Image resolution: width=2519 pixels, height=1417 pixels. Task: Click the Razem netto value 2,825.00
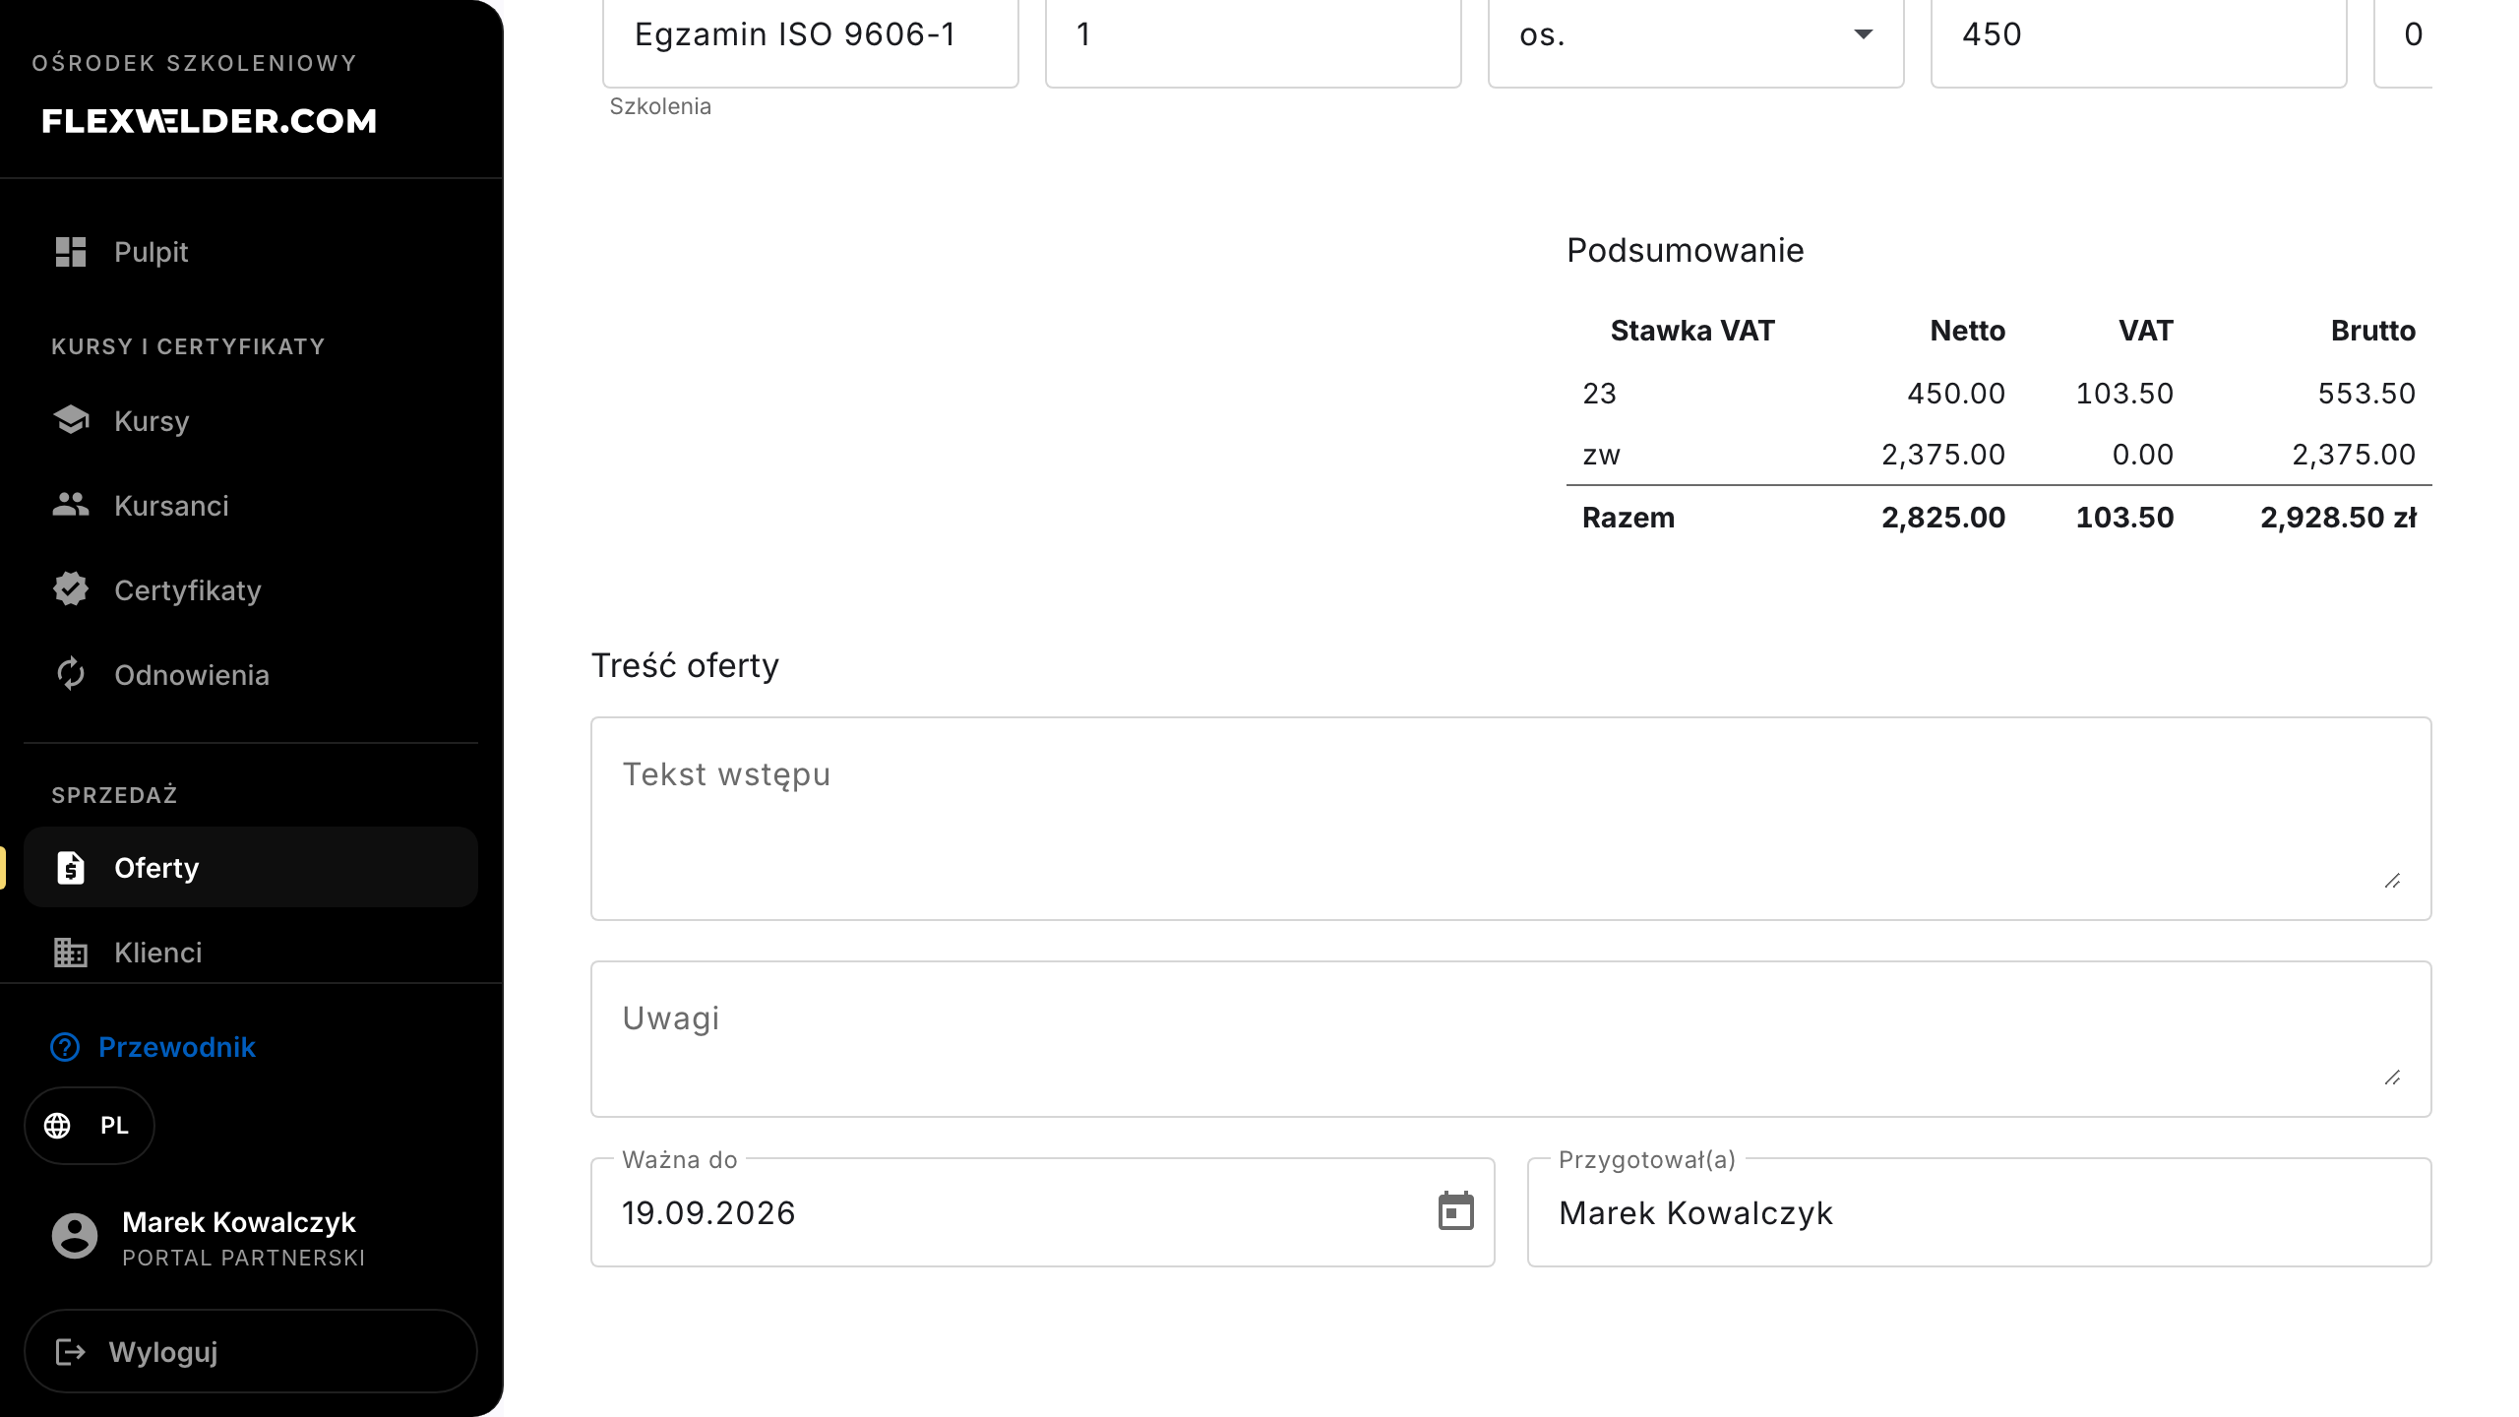[x=1943, y=518]
